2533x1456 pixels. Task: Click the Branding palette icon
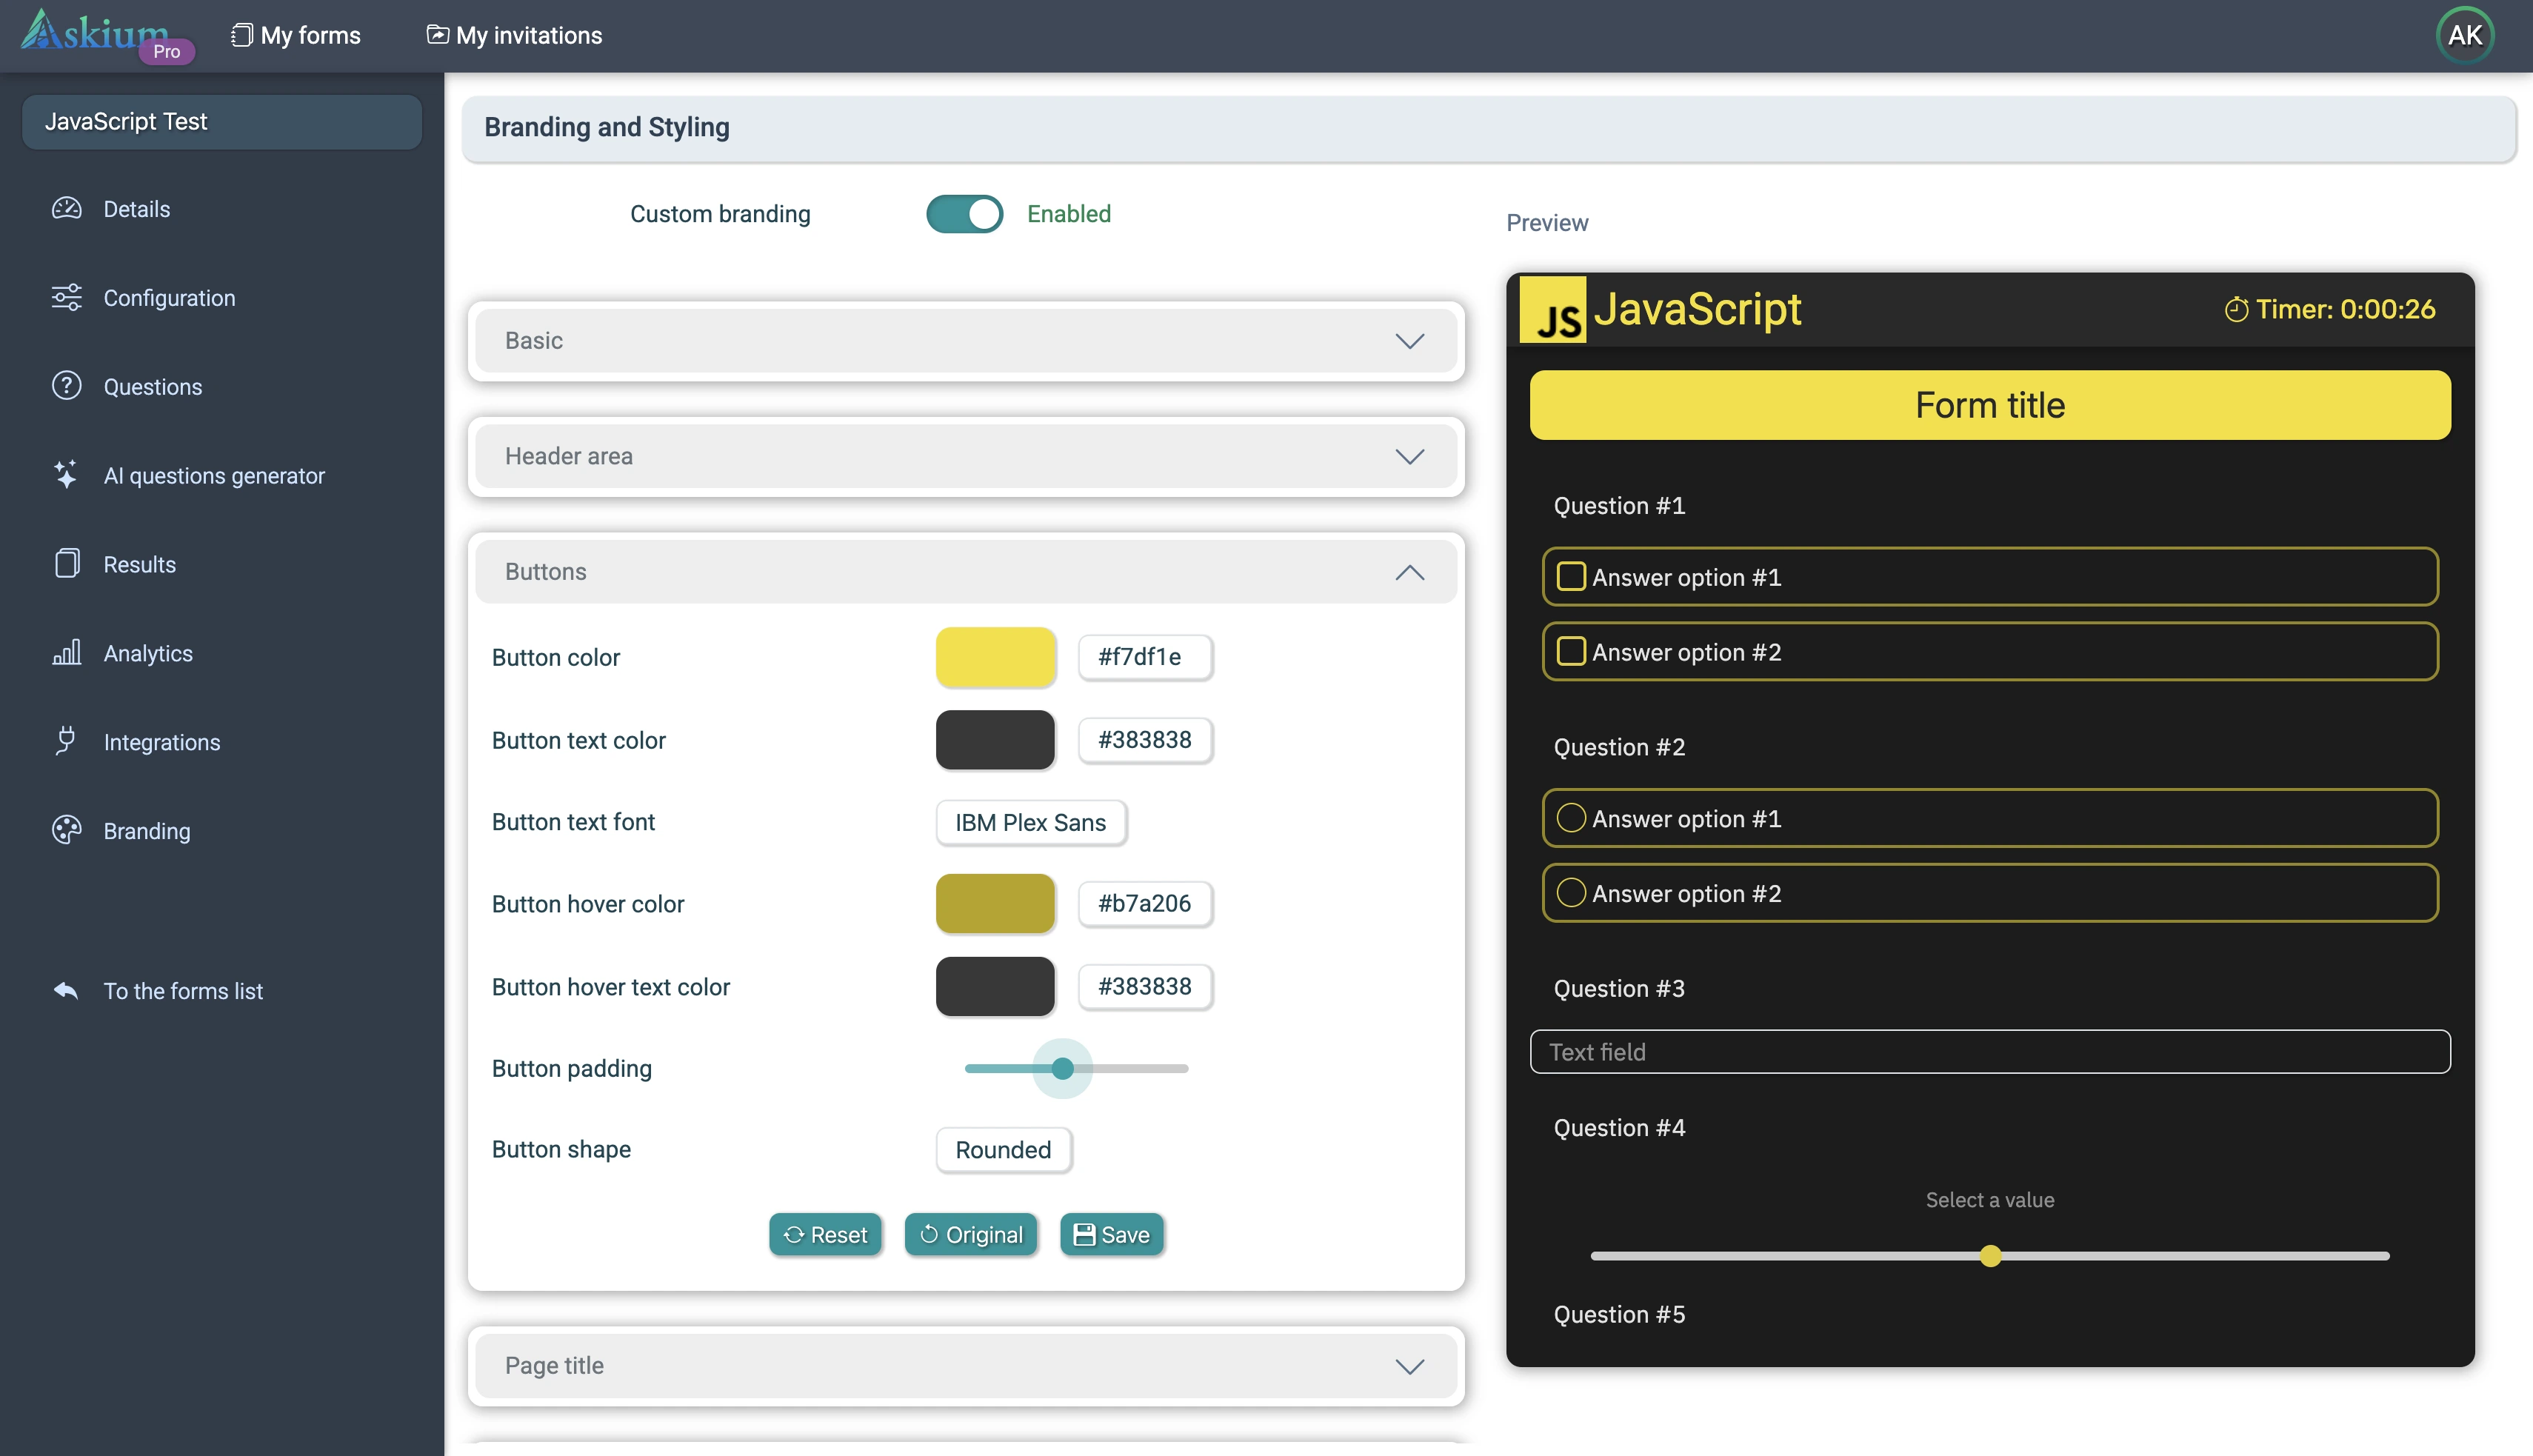coord(66,830)
